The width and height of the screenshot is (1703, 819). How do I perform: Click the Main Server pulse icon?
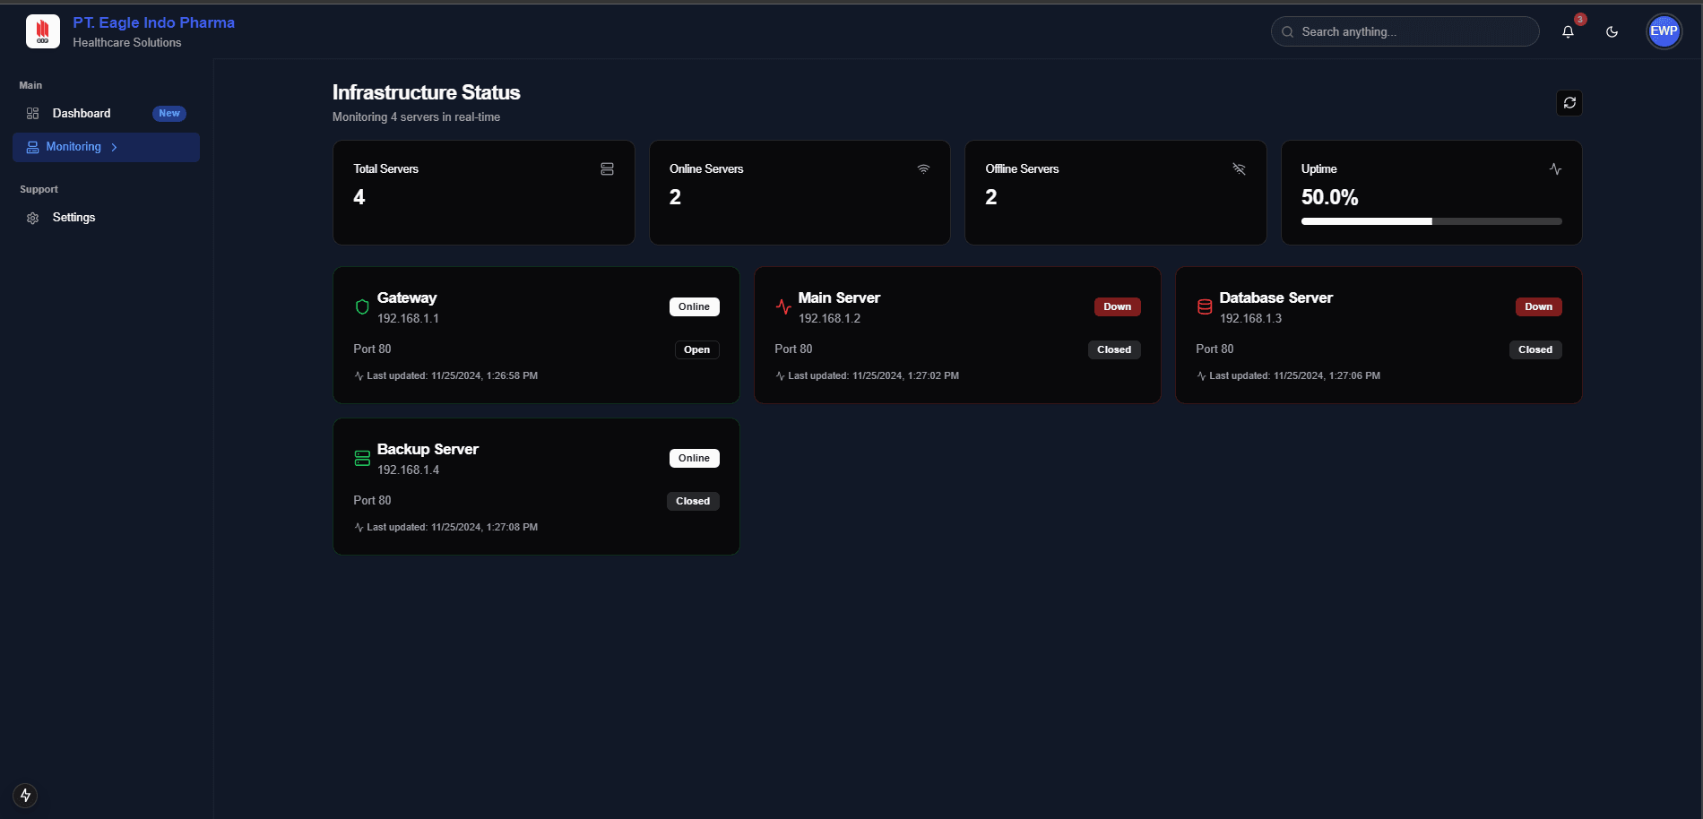pyautogui.click(x=783, y=307)
